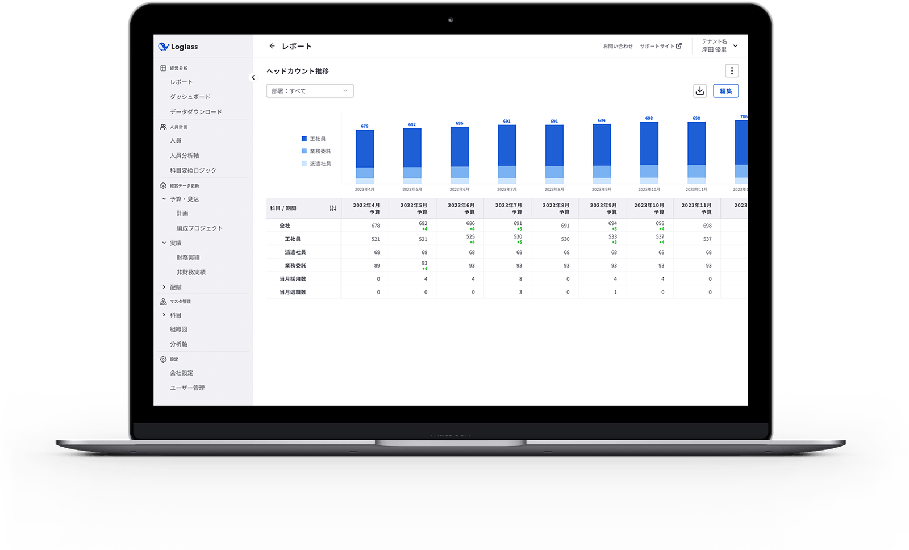Click the filter sliders icon in table header
The image size is (909, 550).
(x=333, y=209)
